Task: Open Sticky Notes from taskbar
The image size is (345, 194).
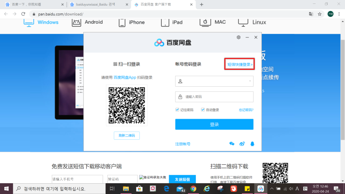Action: pos(247,189)
